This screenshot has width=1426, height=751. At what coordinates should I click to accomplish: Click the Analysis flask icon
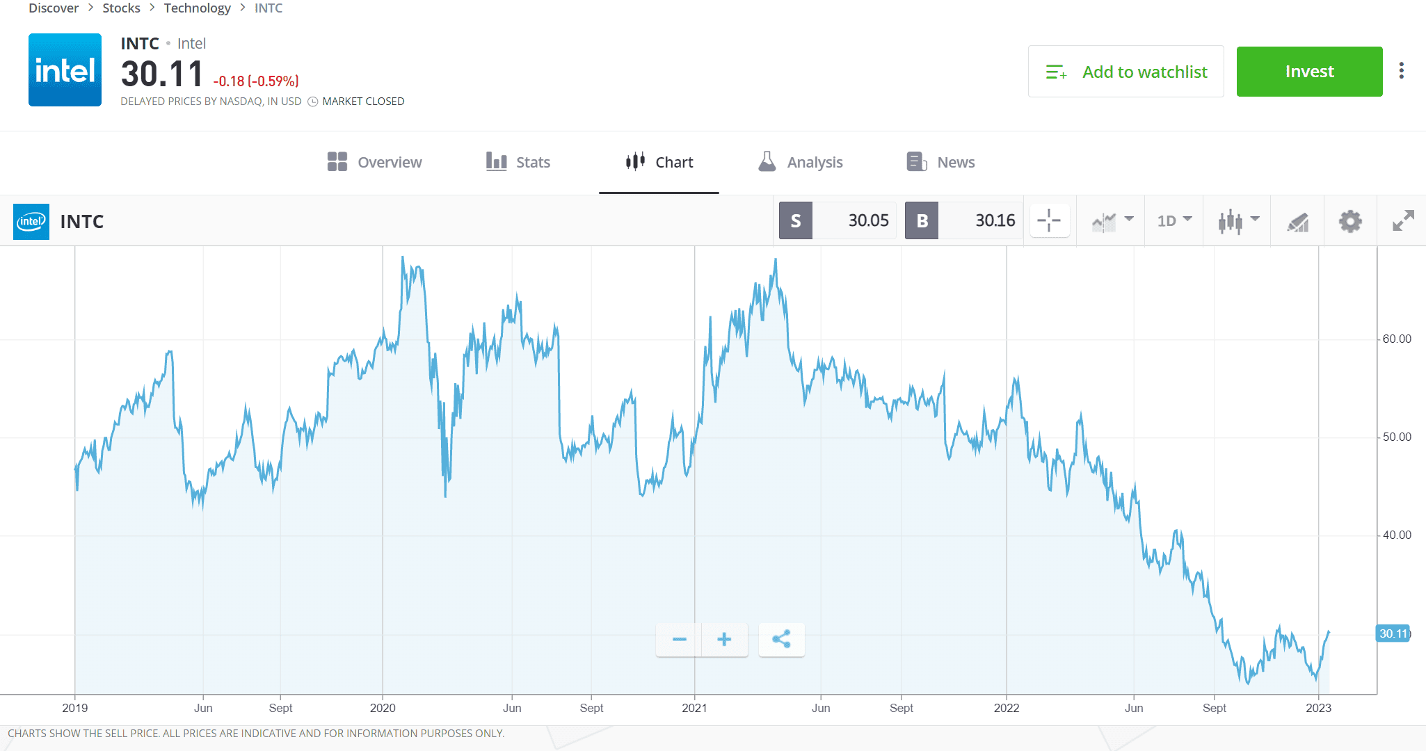tap(767, 162)
